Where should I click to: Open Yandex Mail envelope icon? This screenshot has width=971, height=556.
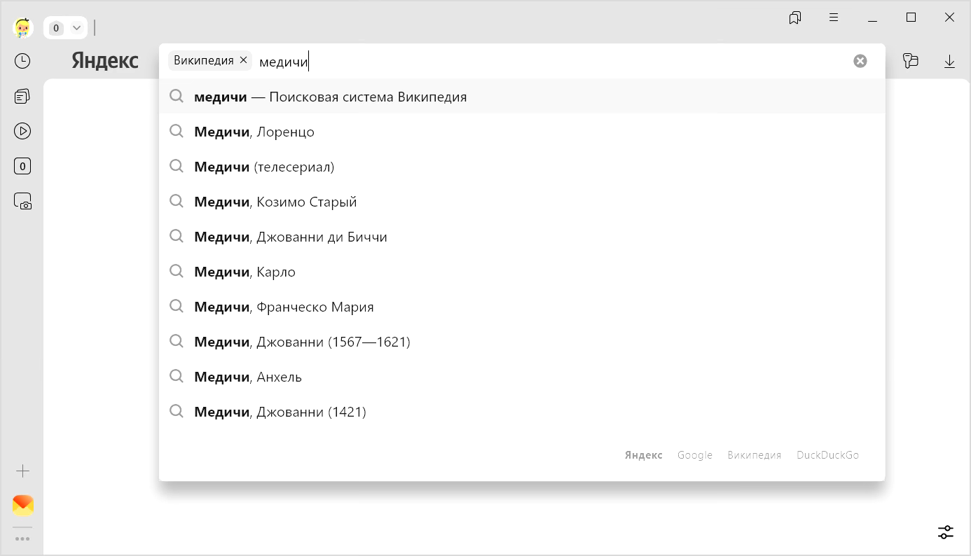(22, 505)
